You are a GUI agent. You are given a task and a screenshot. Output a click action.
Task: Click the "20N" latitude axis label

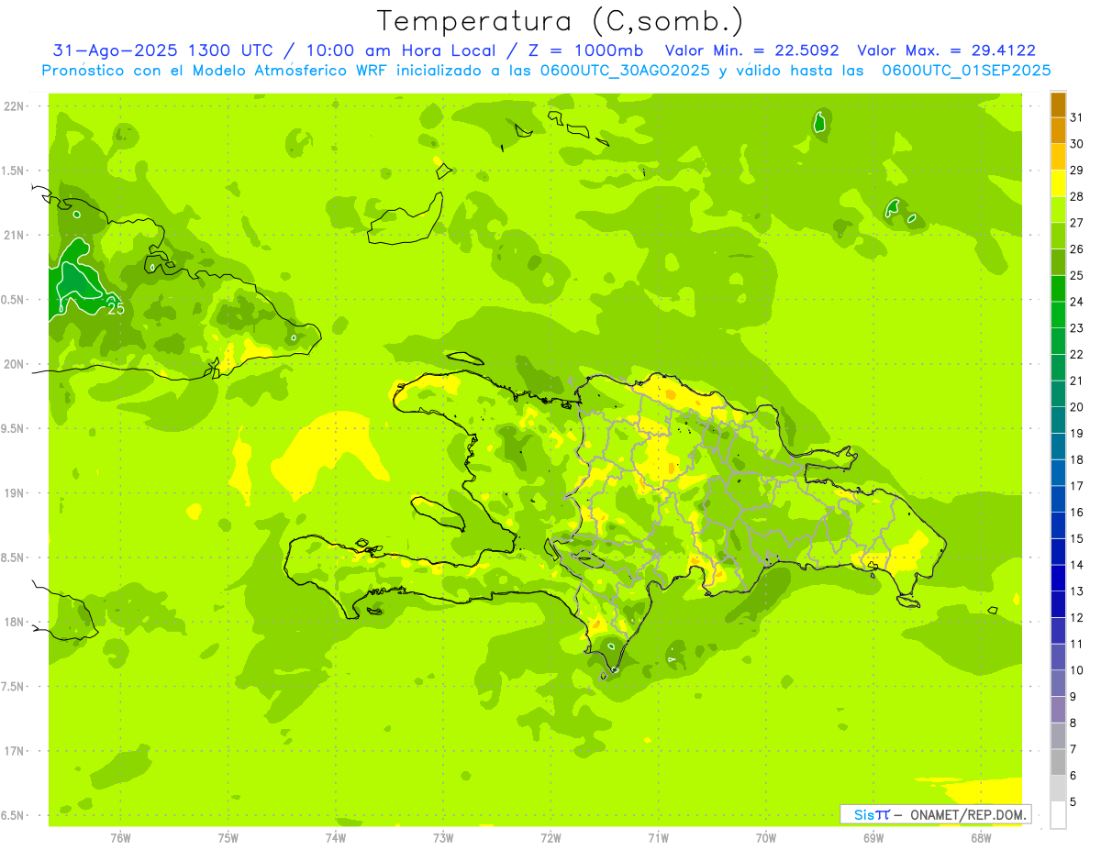click(x=14, y=364)
